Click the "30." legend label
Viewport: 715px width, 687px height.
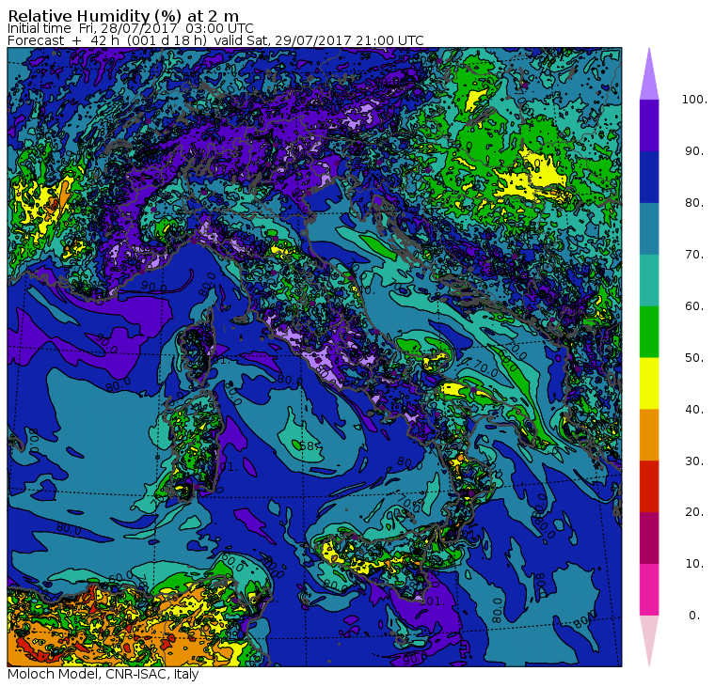[x=694, y=461]
